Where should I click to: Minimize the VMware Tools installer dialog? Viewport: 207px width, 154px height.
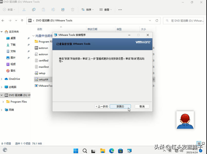click(x=129, y=35)
